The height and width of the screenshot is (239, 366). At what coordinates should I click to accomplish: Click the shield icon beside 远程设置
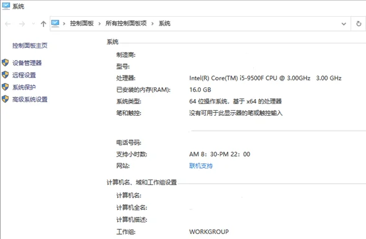pos(5,75)
